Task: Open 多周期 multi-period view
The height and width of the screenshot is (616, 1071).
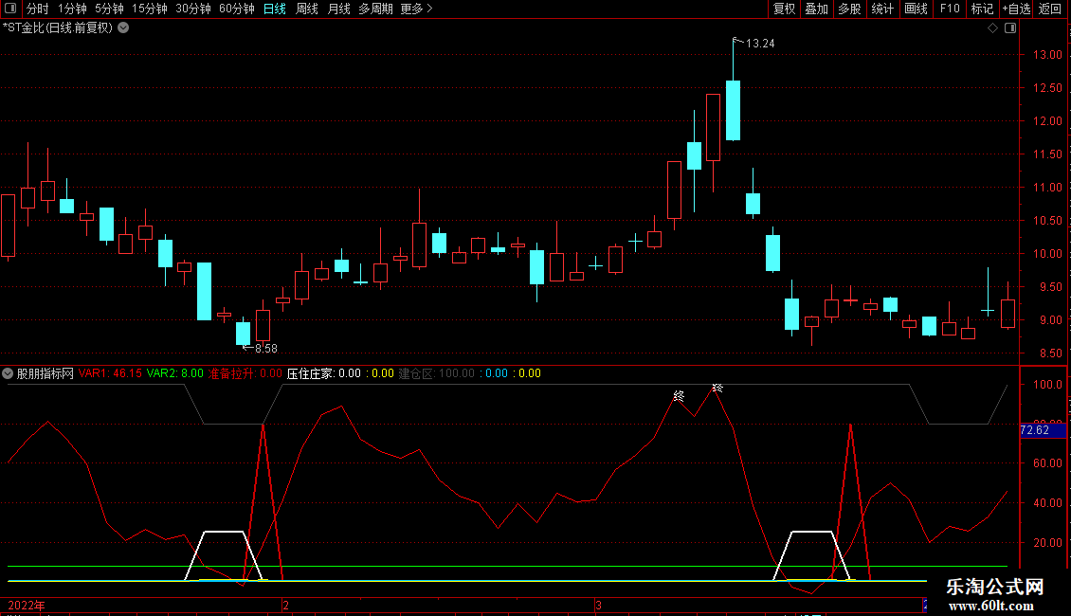Action: click(375, 9)
